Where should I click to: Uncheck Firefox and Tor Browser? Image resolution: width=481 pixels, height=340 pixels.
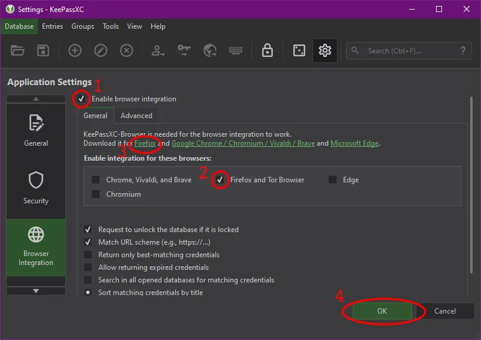click(220, 180)
